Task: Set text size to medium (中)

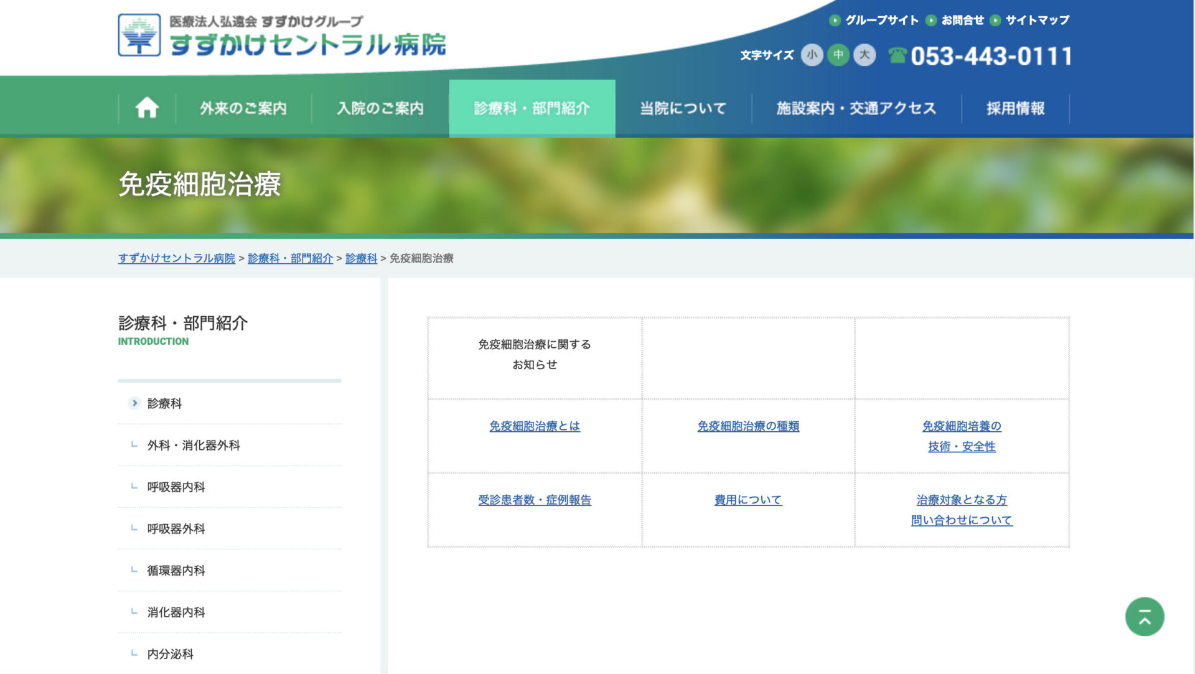Action: [x=838, y=55]
